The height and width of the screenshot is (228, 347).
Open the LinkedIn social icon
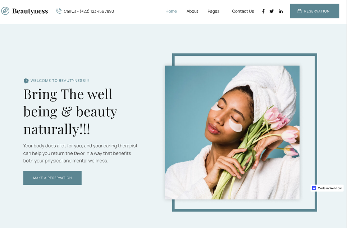[x=280, y=11]
